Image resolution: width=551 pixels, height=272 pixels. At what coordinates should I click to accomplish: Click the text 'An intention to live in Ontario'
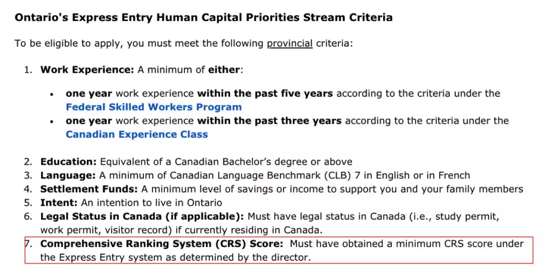pyautogui.click(x=152, y=203)
